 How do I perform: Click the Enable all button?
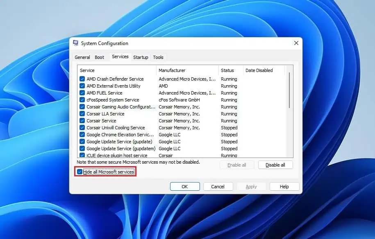237,165
